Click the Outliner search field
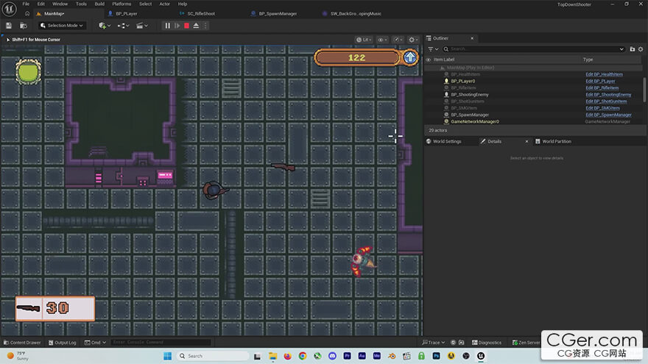The height and width of the screenshot is (364, 648). (533, 49)
